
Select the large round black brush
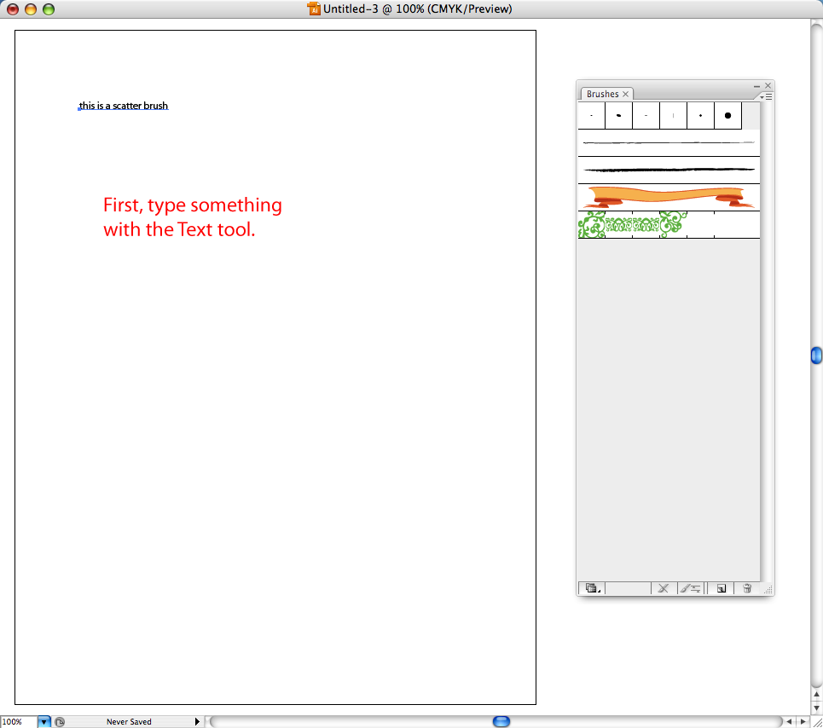728,115
